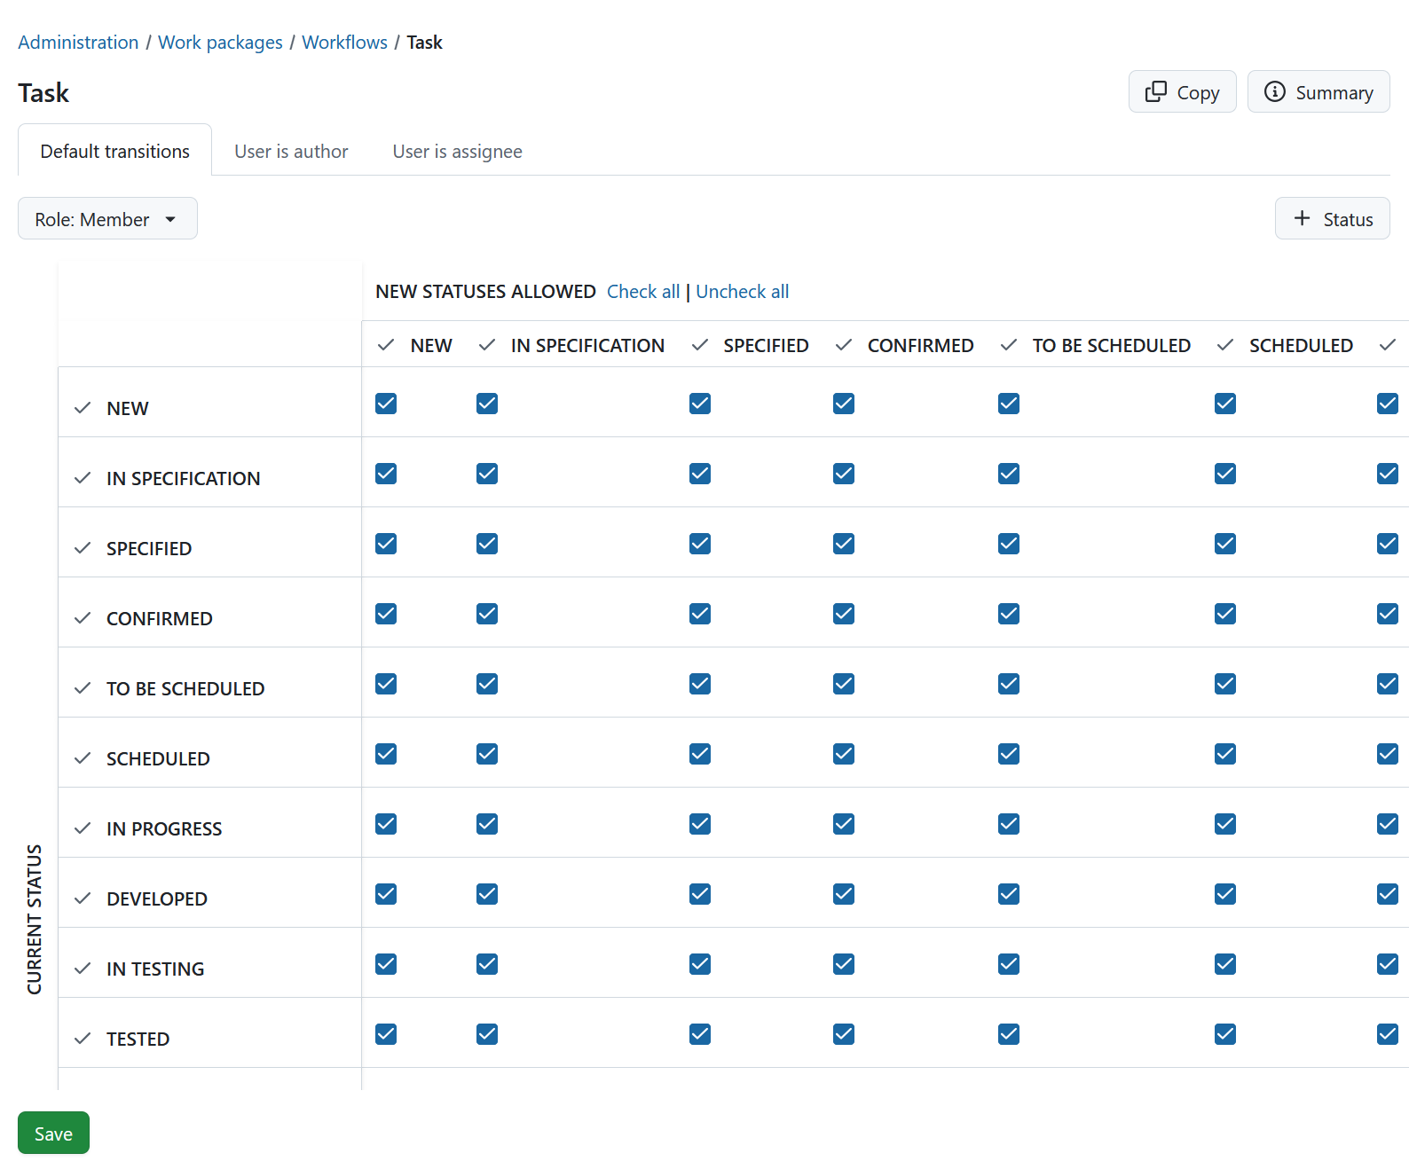Viewport: 1409px width, 1169px height.
Task: Toggle whole row via IN SPECIFICATION row checkmark
Action: click(x=83, y=478)
